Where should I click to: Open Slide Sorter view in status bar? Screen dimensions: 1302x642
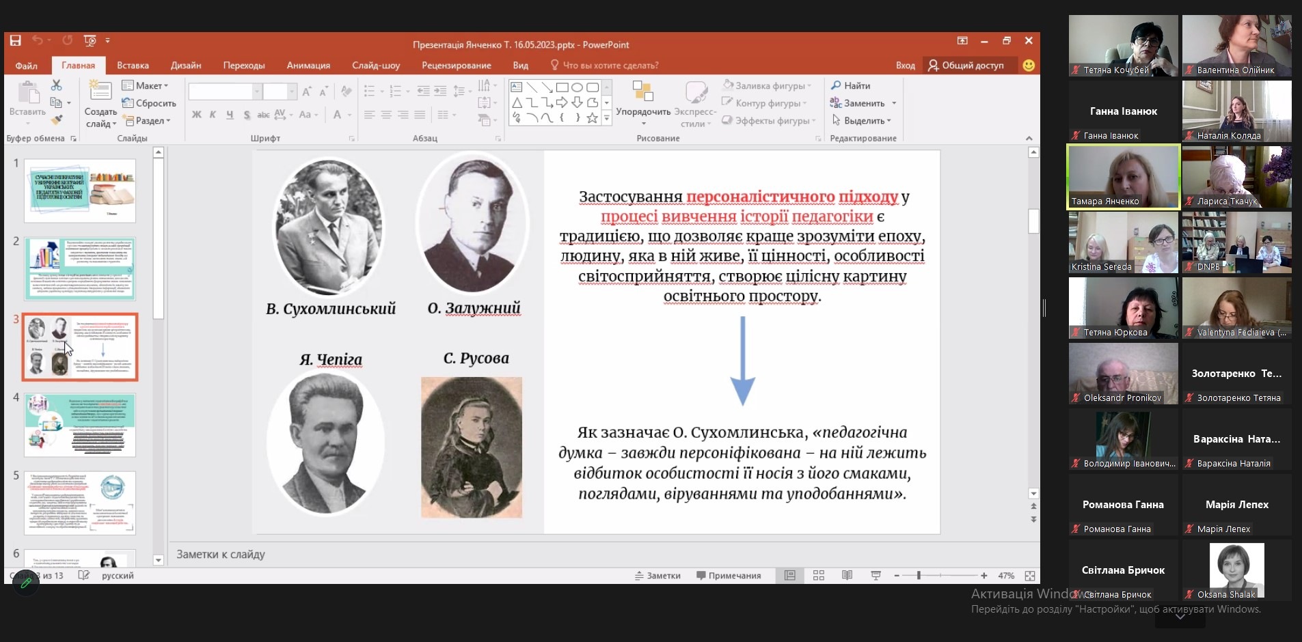tap(819, 576)
